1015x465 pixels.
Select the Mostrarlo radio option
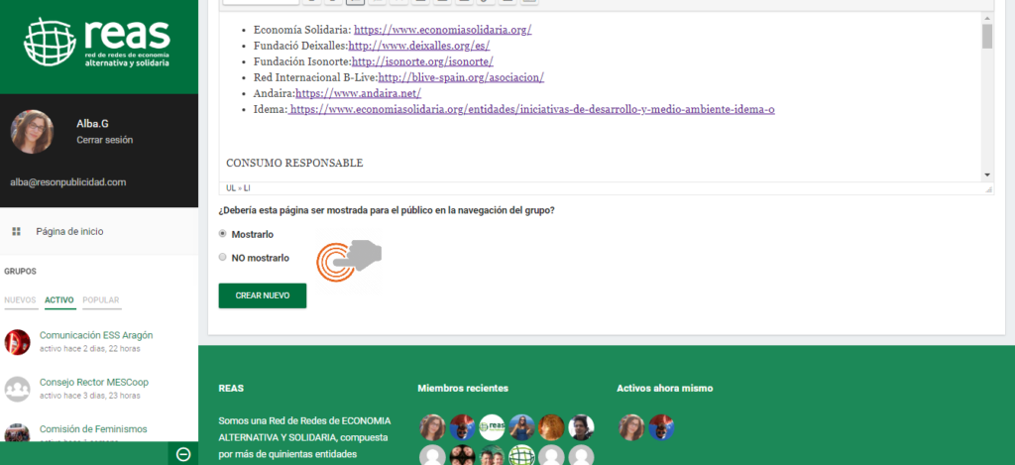(223, 234)
